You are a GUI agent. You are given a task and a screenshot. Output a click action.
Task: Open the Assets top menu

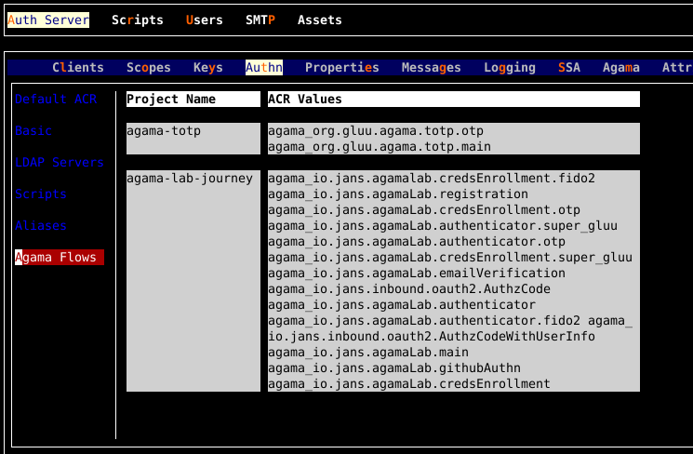(x=319, y=20)
